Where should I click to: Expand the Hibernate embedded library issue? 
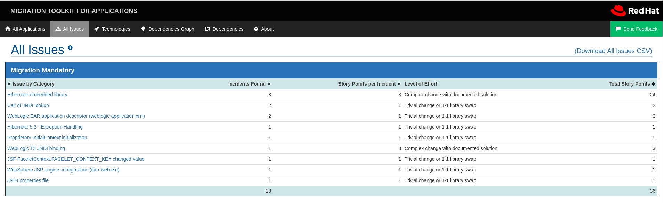tap(37, 95)
